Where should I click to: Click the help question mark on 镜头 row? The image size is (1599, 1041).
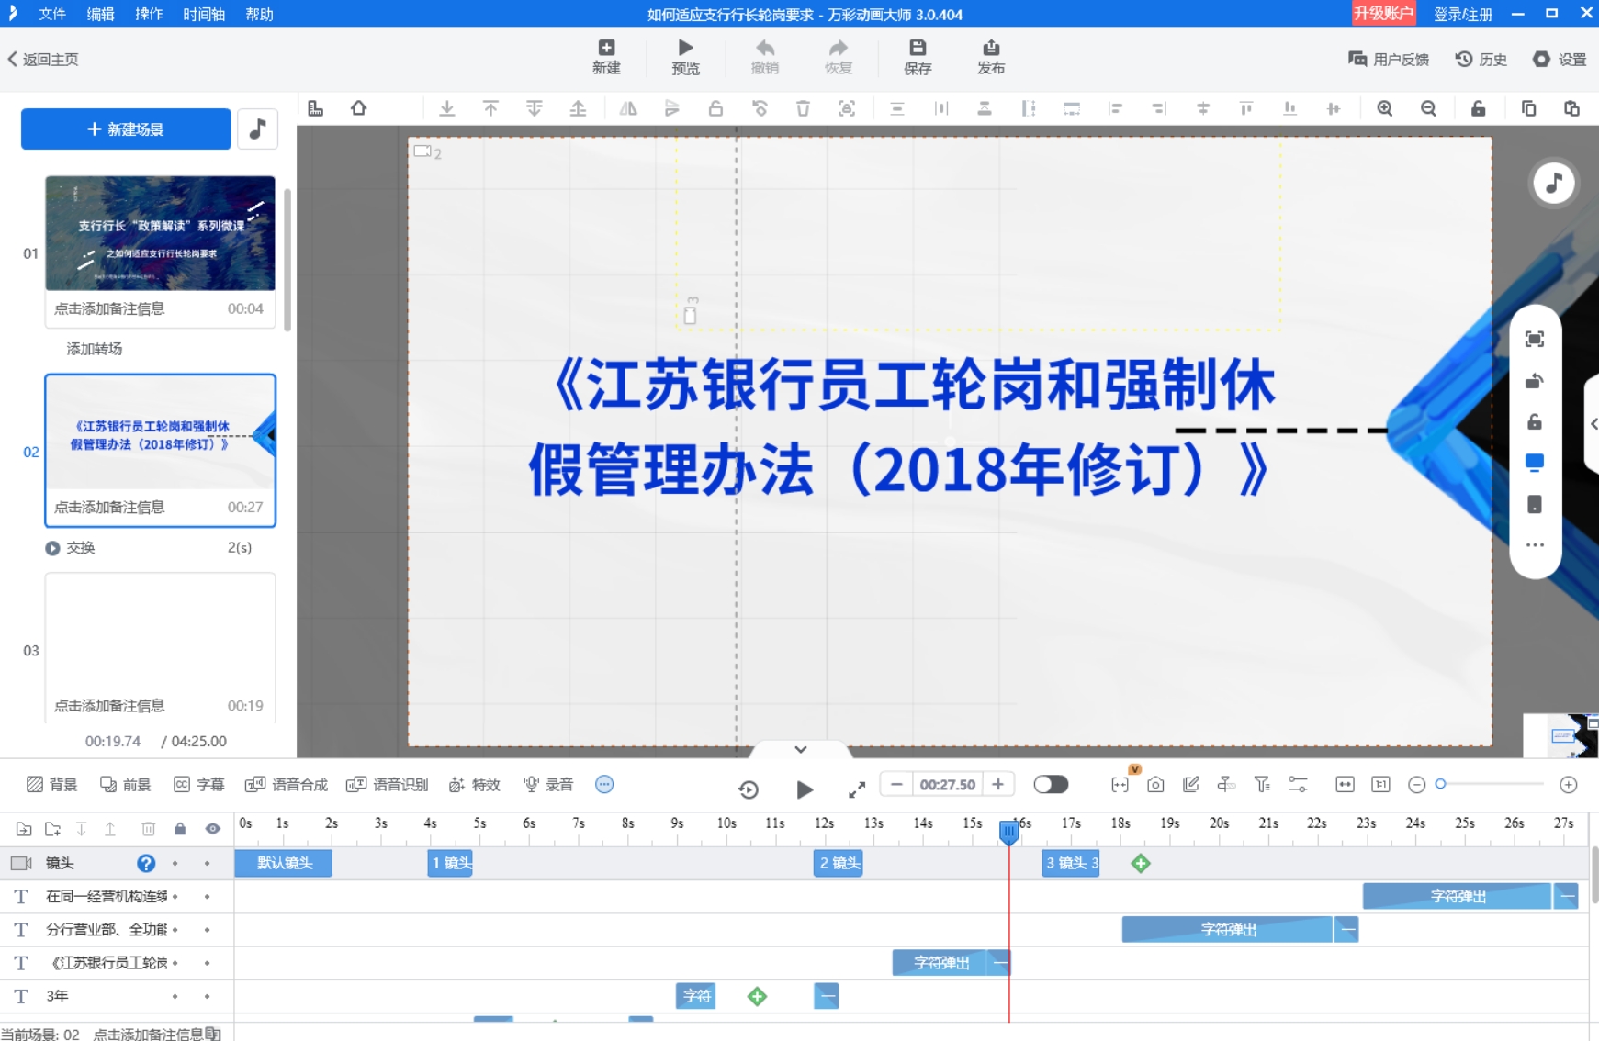pyautogui.click(x=146, y=864)
